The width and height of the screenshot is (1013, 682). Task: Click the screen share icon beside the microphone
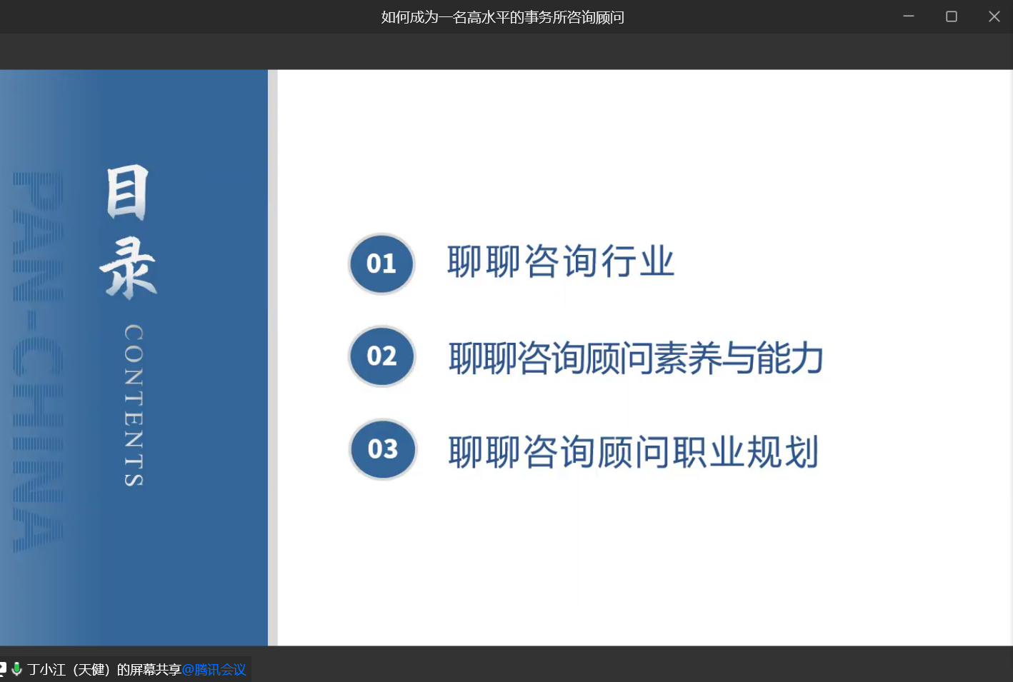(x=3, y=669)
